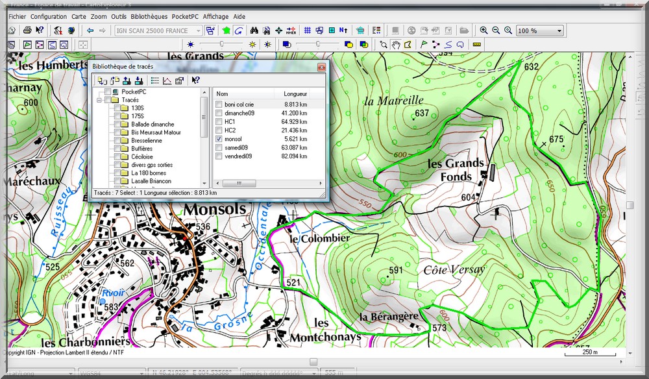Click the printer icon in the toolbar

(27, 31)
